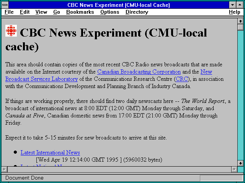Follow the Canadian Broadcasting Corporation link

click(139, 72)
